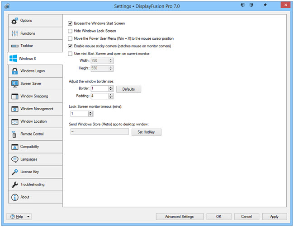The width and height of the screenshot is (294, 227).
Task: Check Hide Windows Lock Screen
Action: pyautogui.click(x=70, y=31)
